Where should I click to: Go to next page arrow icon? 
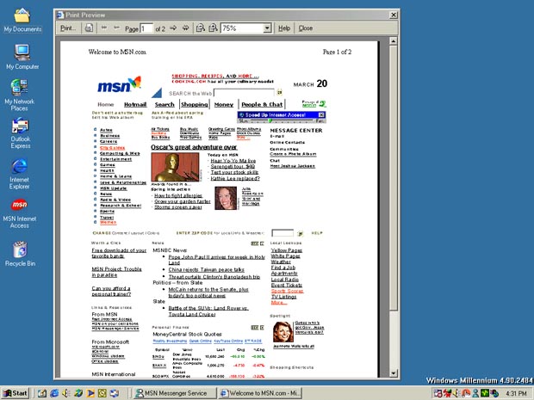(173, 28)
